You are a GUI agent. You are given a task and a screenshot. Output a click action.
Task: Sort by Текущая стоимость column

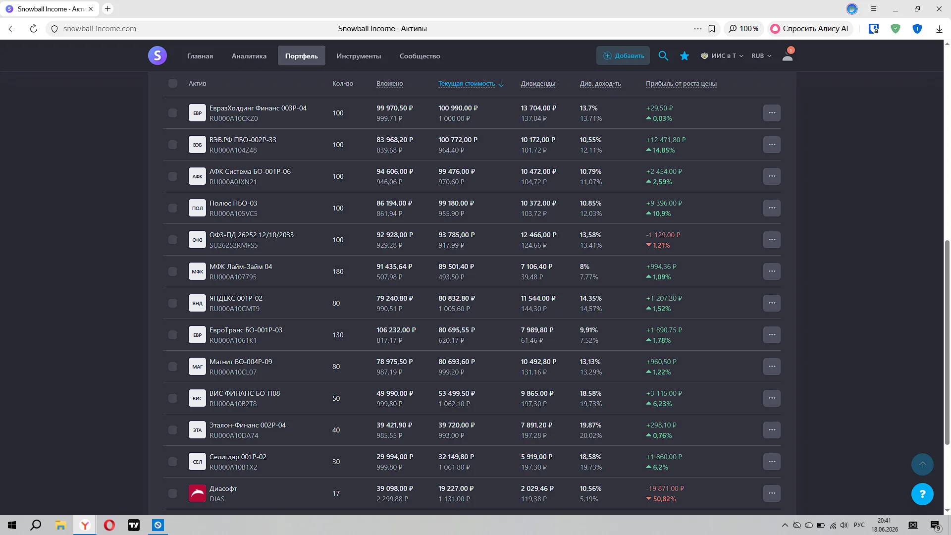point(467,84)
